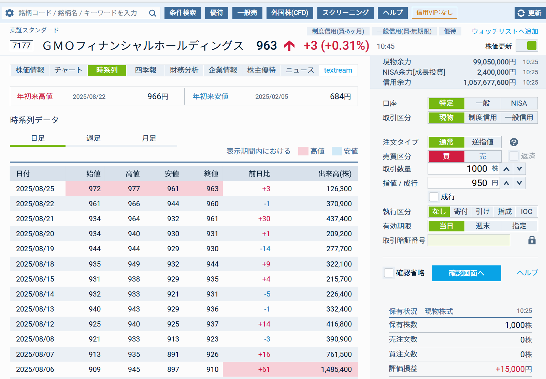Click the pink 高値 legend swatch

click(303, 151)
